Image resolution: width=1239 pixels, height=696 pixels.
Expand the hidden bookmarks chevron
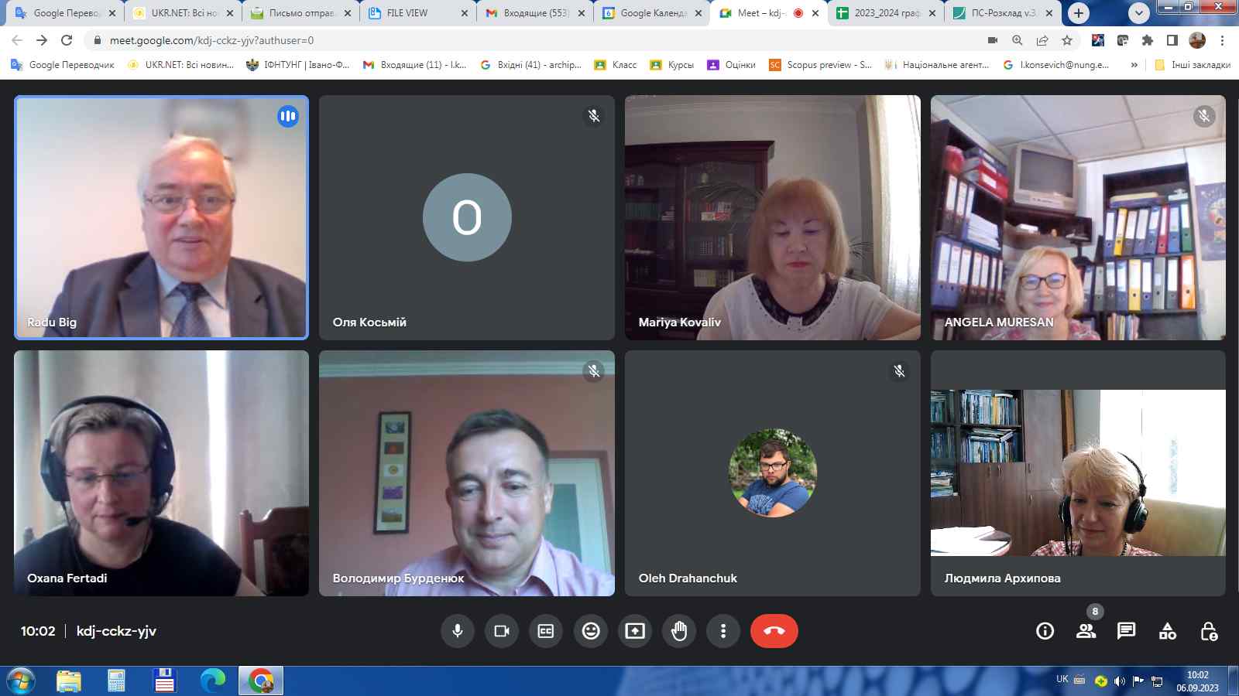[x=1134, y=65]
